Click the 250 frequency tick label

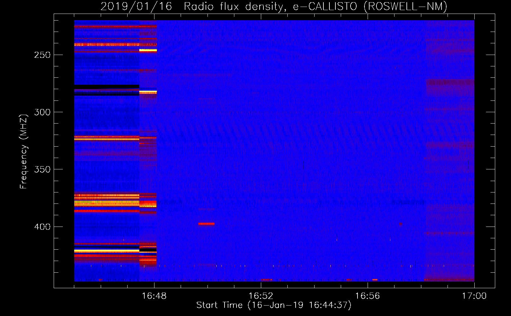tap(42, 55)
